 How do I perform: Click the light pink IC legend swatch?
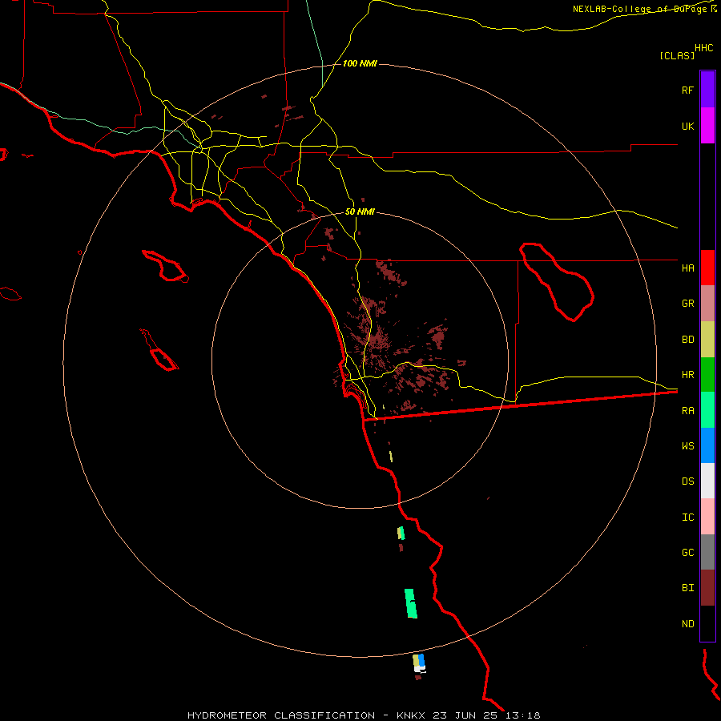click(x=707, y=517)
